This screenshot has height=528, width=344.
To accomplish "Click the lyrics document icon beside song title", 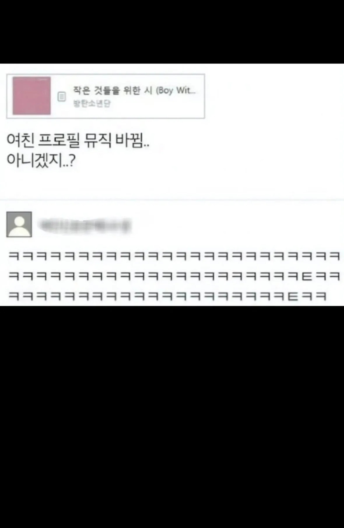I will pyautogui.click(x=62, y=97).
